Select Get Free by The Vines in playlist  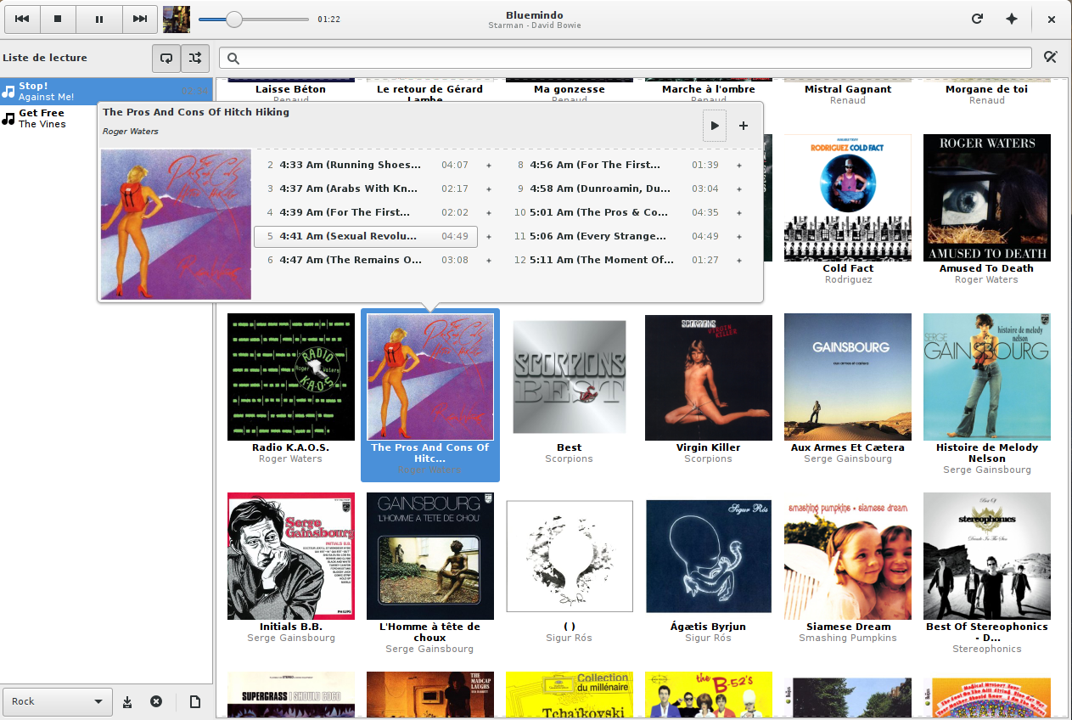pyautogui.click(x=42, y=118)
